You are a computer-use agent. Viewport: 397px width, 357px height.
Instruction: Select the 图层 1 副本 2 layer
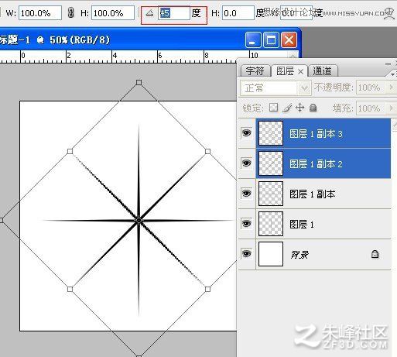tap(323, 163)
